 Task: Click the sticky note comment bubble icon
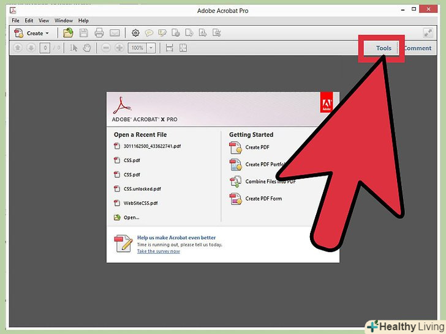[x=149, y=33]
